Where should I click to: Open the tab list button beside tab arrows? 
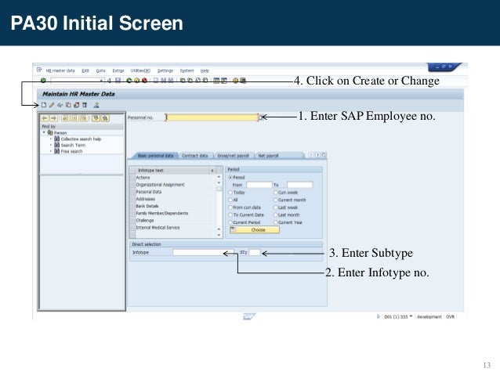click(x=324, y=155)
